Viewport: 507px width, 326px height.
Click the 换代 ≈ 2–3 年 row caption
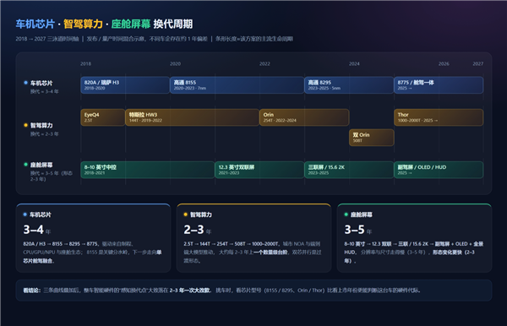44,133
